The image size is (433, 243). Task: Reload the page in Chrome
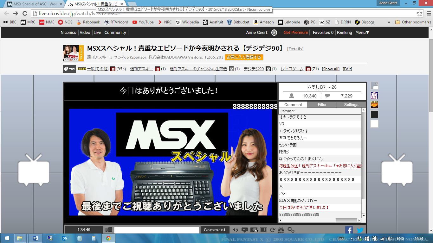click(x=25, y=14)
